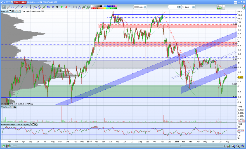This screenshot has height=149, width=246.
Task: Select the triangle drawing tool
Action: (x=80, y=7)
